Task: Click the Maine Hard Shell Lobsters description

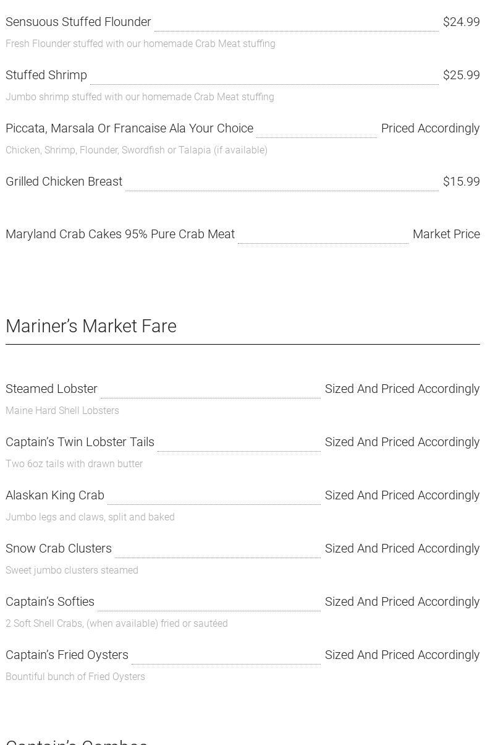Action: [x=62, y=411]
